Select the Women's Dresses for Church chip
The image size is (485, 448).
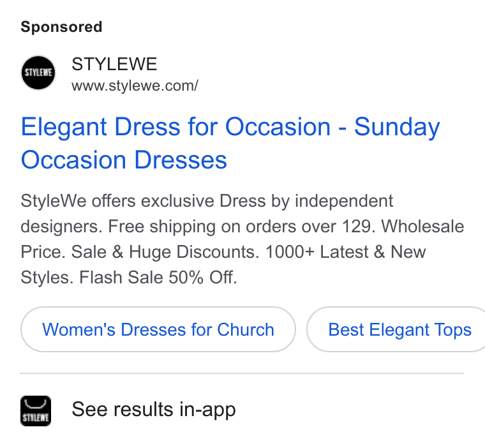[158, 329]
